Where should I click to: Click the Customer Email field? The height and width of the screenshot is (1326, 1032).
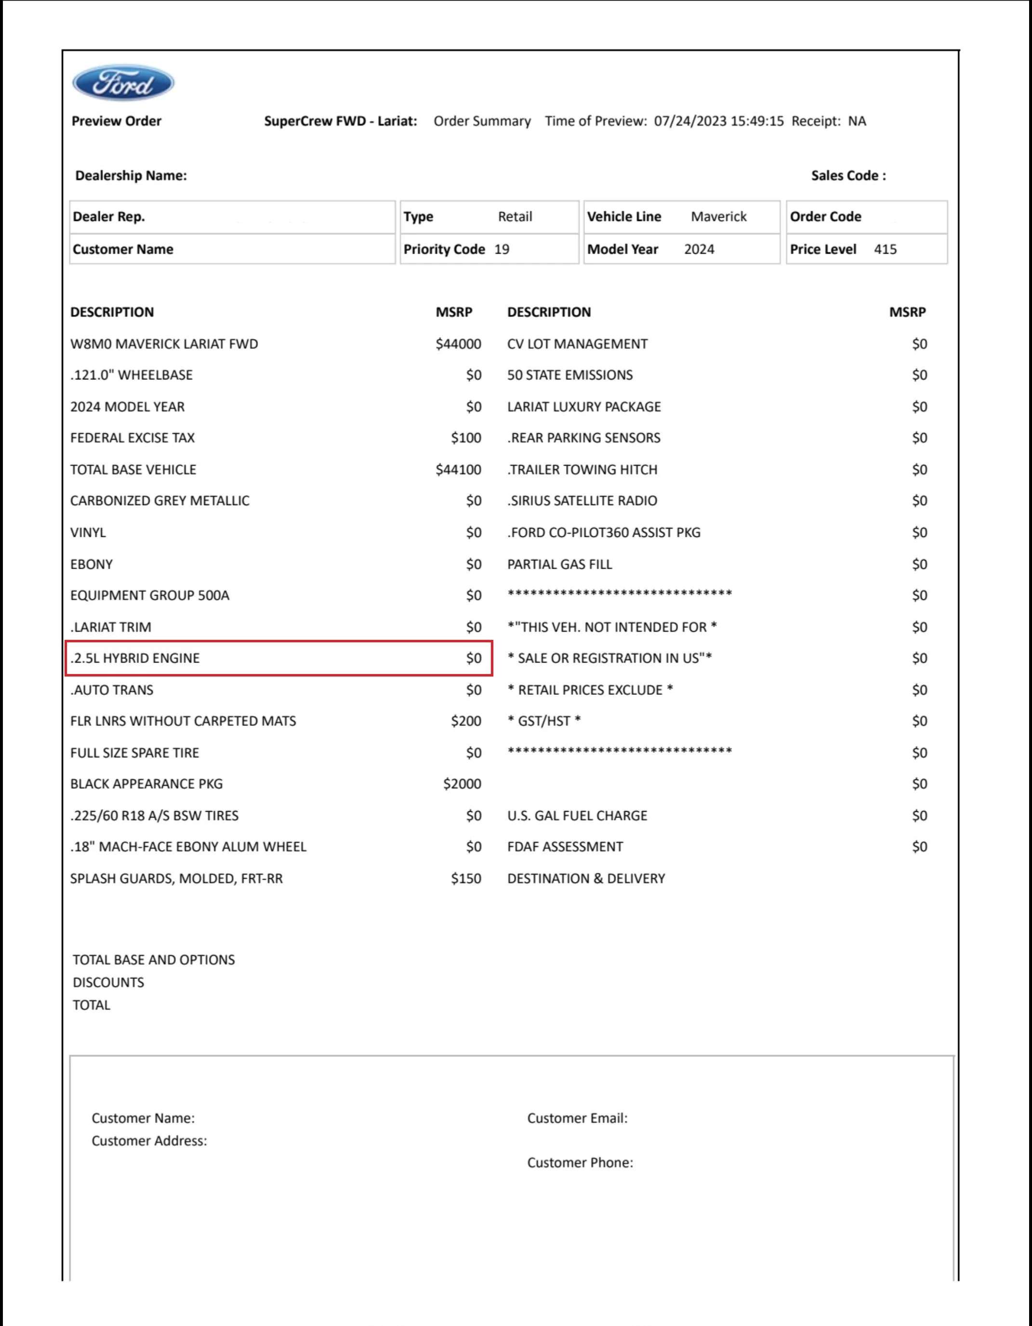click(x=577, y=1118)
